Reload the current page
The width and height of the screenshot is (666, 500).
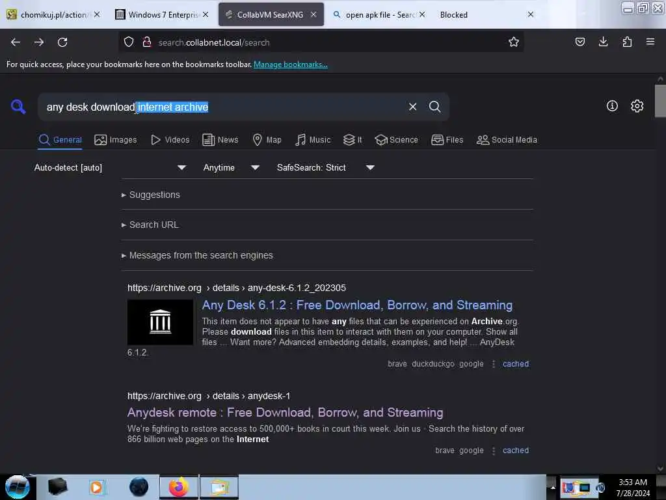pos(62,42)
